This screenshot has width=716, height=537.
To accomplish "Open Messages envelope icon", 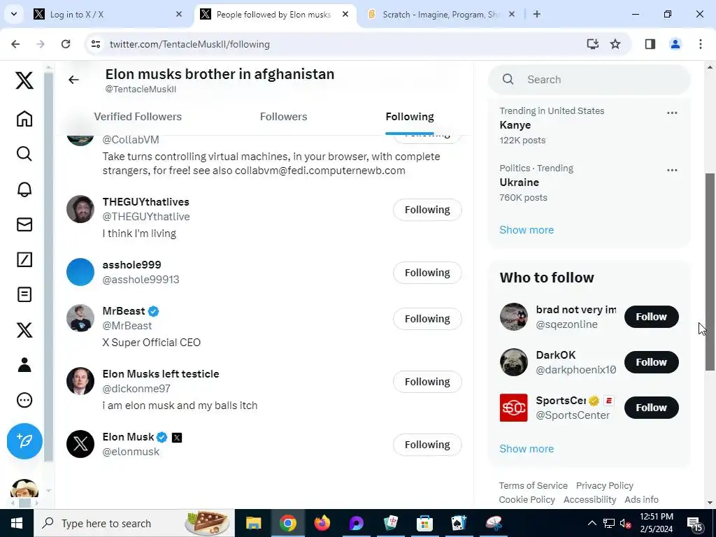I will pyautogui.click(x=24, y=224).
